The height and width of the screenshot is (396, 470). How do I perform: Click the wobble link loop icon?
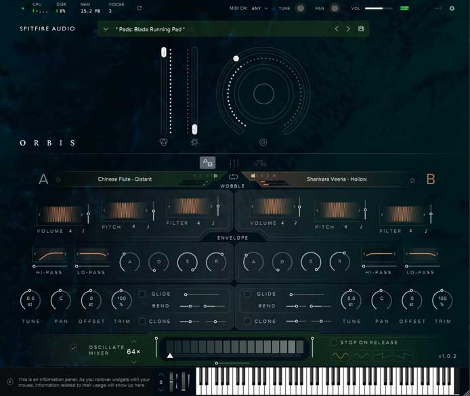tap(233, 177)
